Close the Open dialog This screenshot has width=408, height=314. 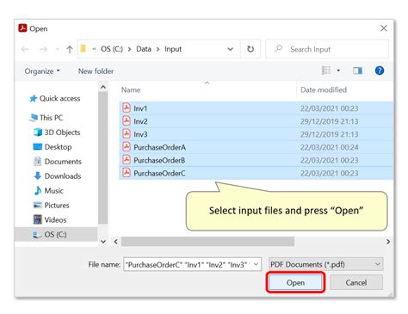pos(384,28)
